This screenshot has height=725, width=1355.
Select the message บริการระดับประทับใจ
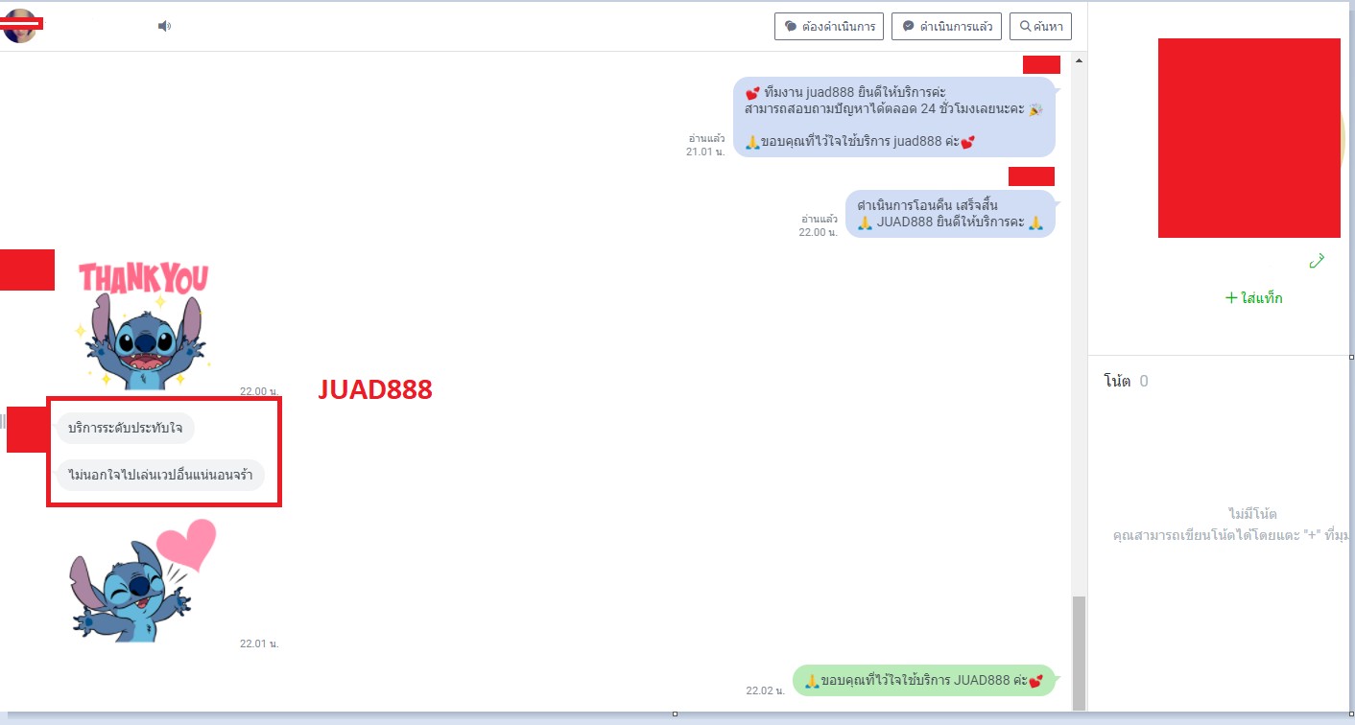tap(125, 428)
